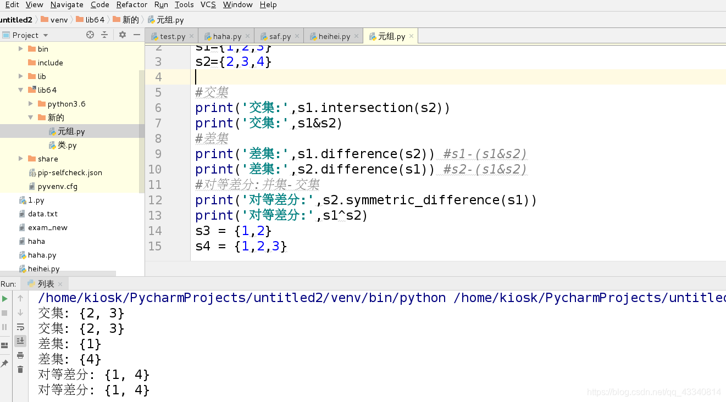Open the View menu

pyautogui.click(x=35, y=4)
